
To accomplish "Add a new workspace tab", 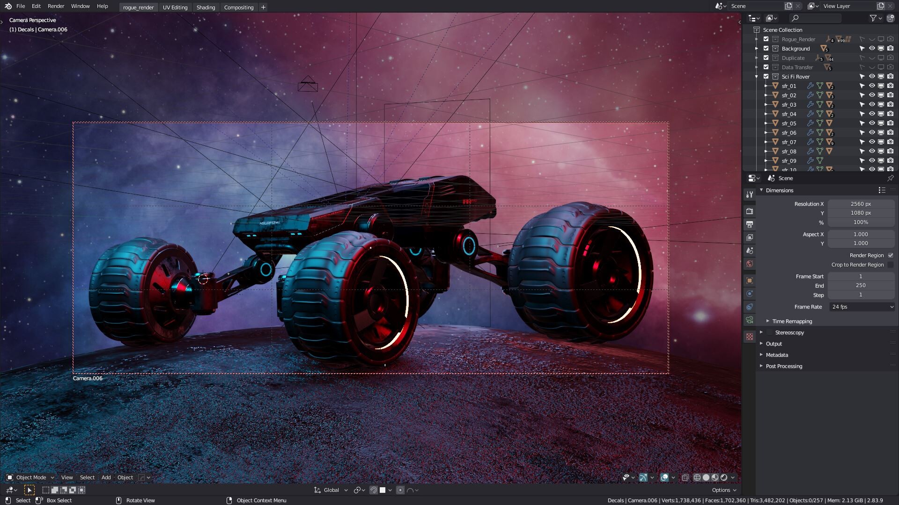I will click(263, 7).
